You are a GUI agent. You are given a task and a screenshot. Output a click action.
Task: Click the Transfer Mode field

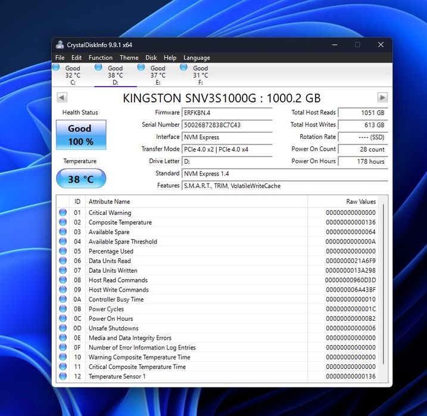[x=227, y=149]
